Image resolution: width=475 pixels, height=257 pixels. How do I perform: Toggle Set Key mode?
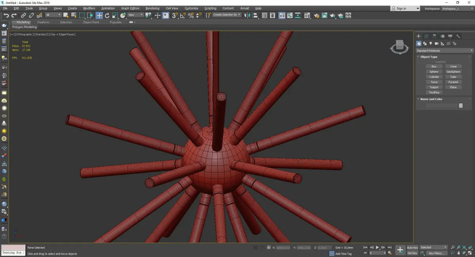(x=412, y=253)
